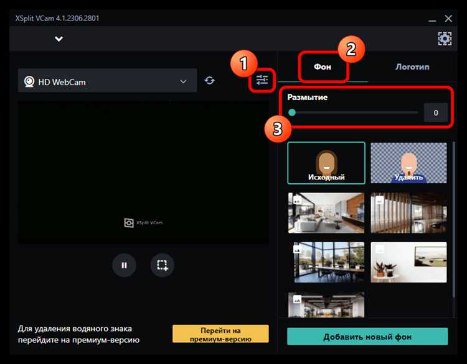
Task: Open the settings gear icon
Action: tap(445, 39)
